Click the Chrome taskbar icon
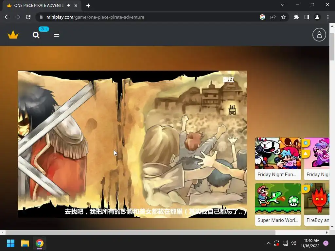335x251 pixels. tap(40, 243)
